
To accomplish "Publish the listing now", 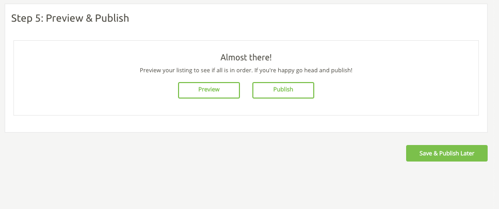I will pos(283,90).
